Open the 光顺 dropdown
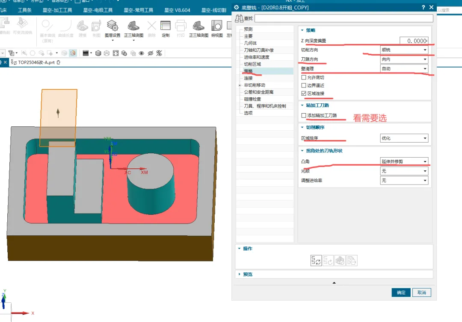 [404, 171]
